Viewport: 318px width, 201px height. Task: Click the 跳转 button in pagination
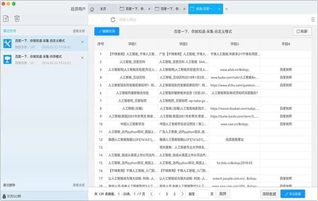[223, 194]
